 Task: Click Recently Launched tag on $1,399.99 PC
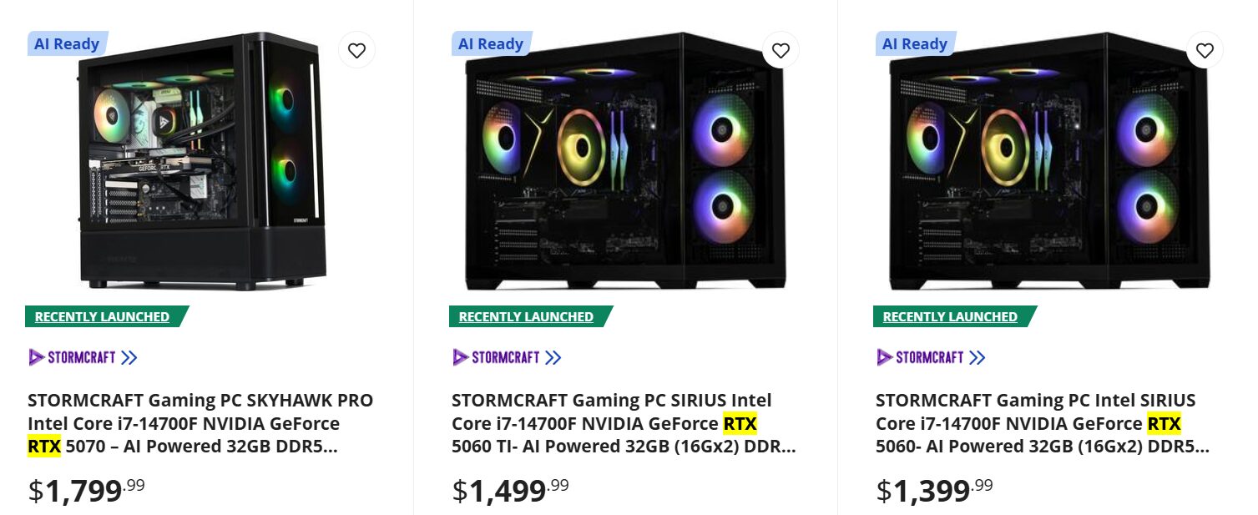[x=950, y=317]
